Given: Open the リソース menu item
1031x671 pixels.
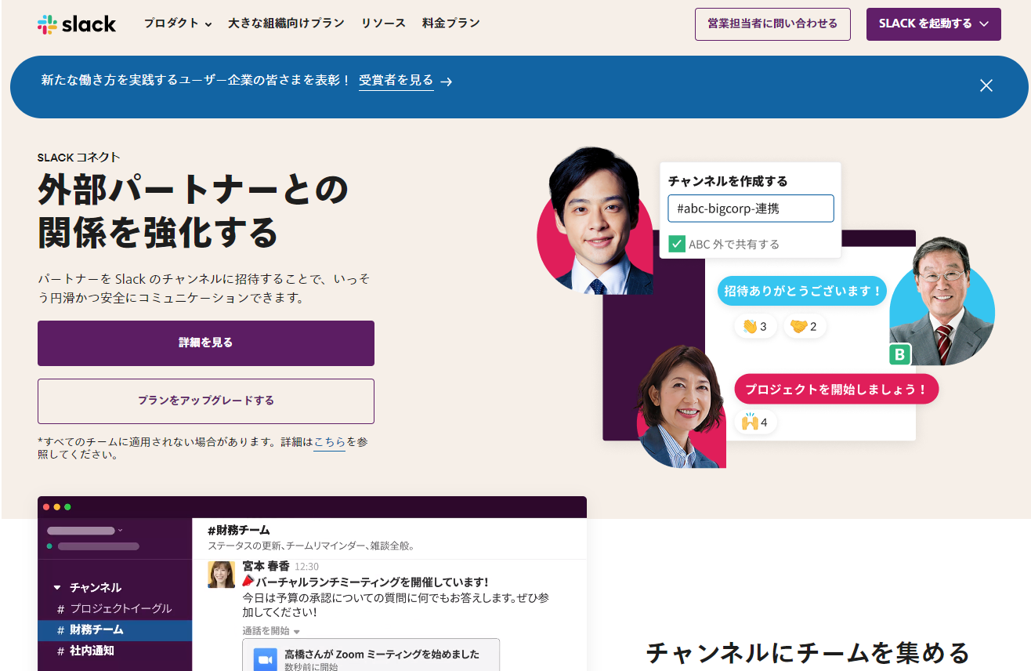Looking at the screenshot, I should click(383, 24).
